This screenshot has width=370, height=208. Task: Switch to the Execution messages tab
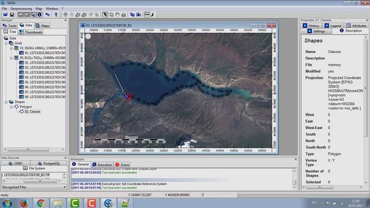102,165
